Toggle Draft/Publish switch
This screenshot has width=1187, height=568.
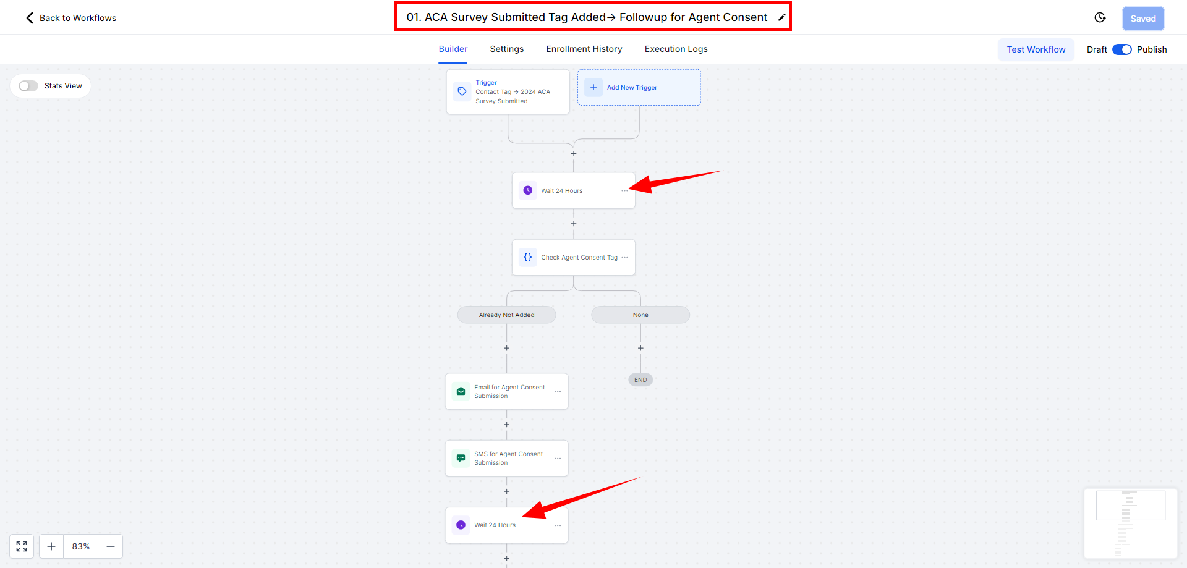[1122, 49]
